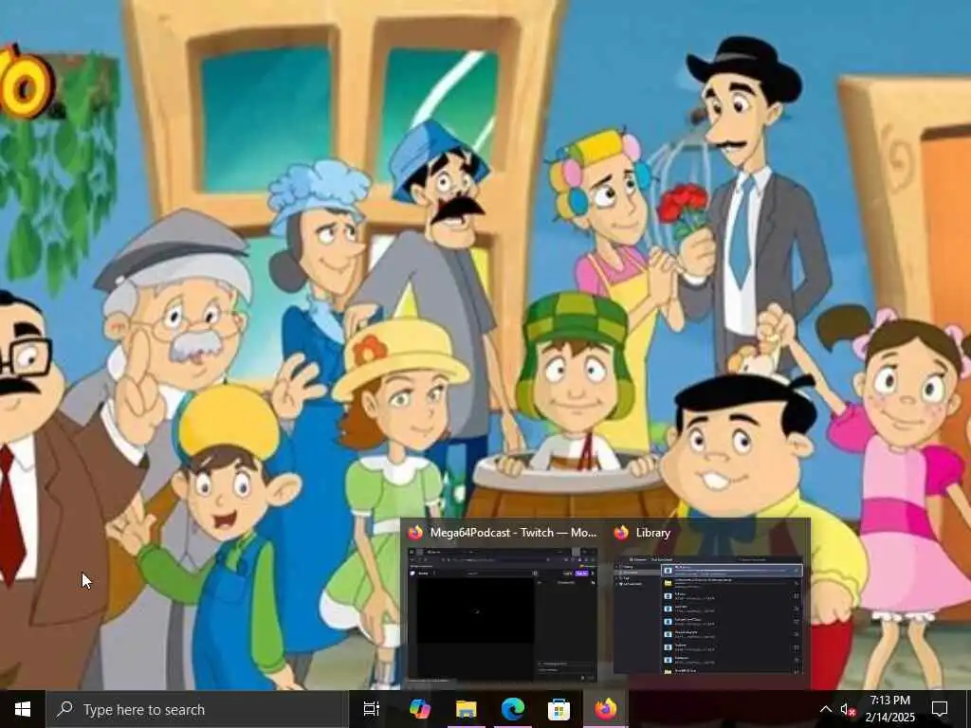Launch Microsoft Copilot from the taskbar
The image size is (971, 728).
(x=420, y=709)
